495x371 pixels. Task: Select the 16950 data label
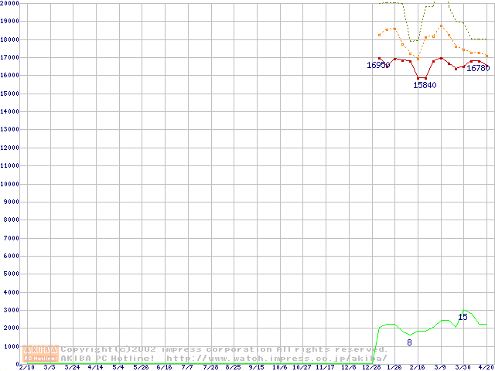click(378, 66)
